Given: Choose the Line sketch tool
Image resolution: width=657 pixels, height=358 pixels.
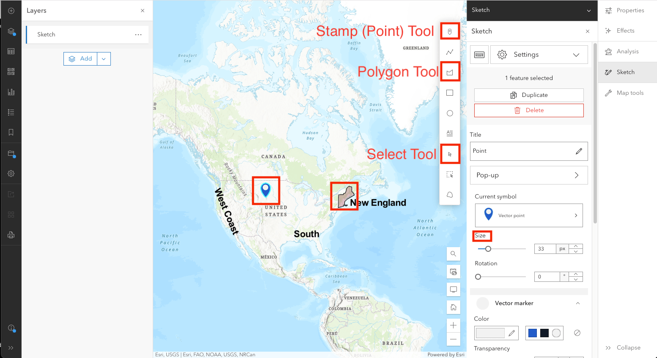Looking at the screenshot, I should coord(450,52).
